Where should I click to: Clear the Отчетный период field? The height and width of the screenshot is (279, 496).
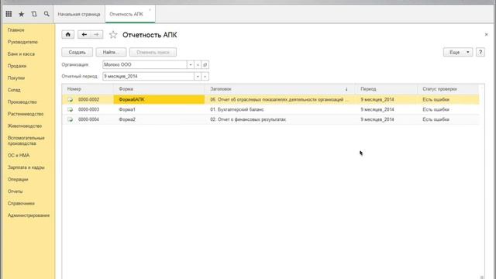205,76
